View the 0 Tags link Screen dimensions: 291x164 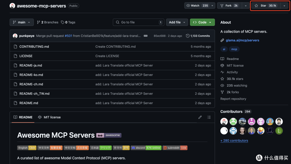(x=68, y=22)
